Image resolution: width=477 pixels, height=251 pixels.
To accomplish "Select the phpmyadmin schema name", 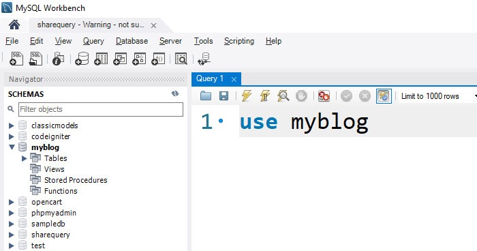I will click(x=54, y=213).
